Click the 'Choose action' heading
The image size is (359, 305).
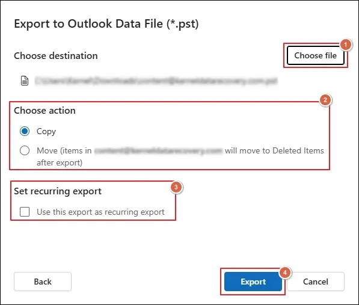click(44, 111)
